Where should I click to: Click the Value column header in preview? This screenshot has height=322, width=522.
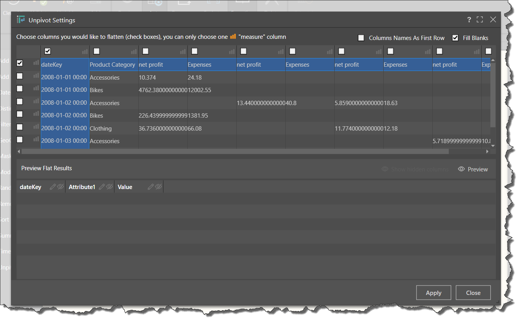point(125,187)
